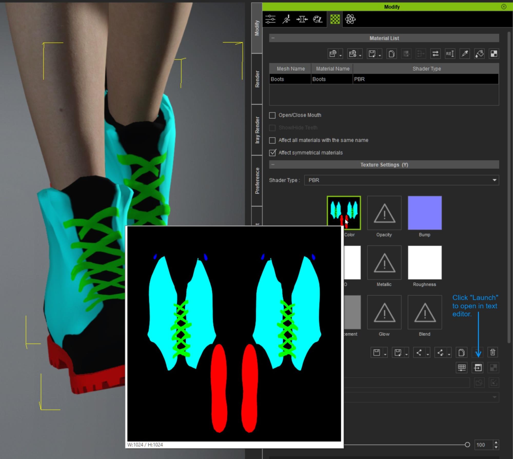This screenshot has width=513, height=459.
Task: Click the second load-material icon with plus
Action: (x=353, y=54)
